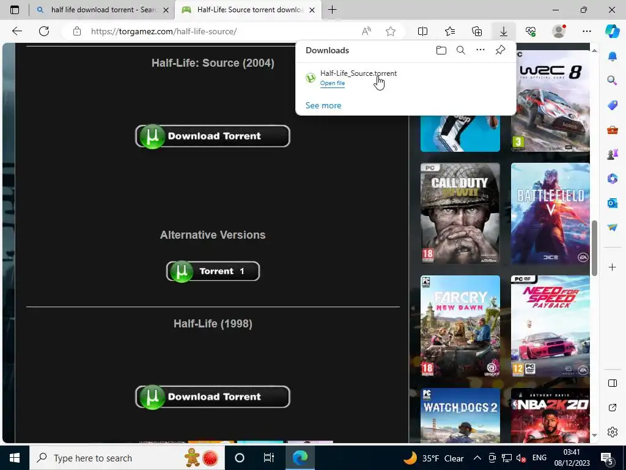
Task: Open Browser essentials heart icon
Action: pos(531,31)
